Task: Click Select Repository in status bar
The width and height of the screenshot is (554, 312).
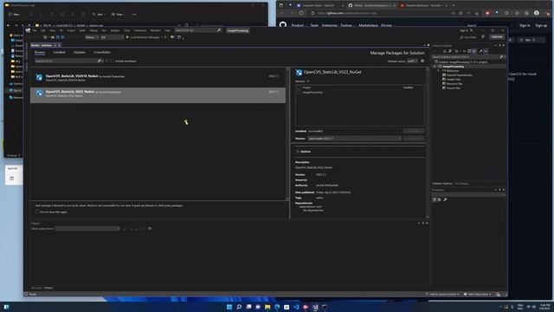Action: [x=477, y=295]
